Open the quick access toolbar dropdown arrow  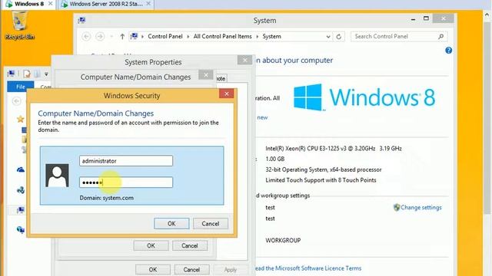point(46,74)
